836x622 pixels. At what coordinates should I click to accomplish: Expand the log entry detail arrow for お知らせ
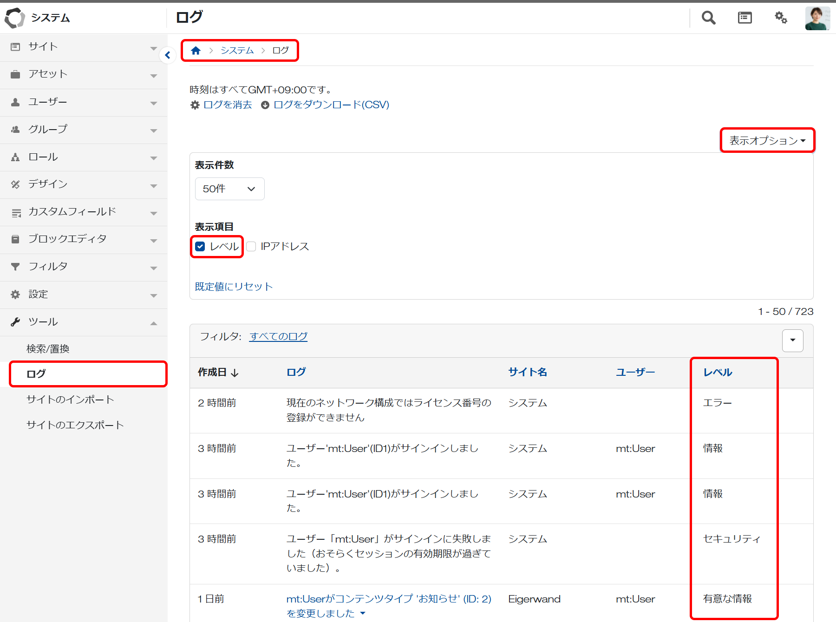pos(363,614)
